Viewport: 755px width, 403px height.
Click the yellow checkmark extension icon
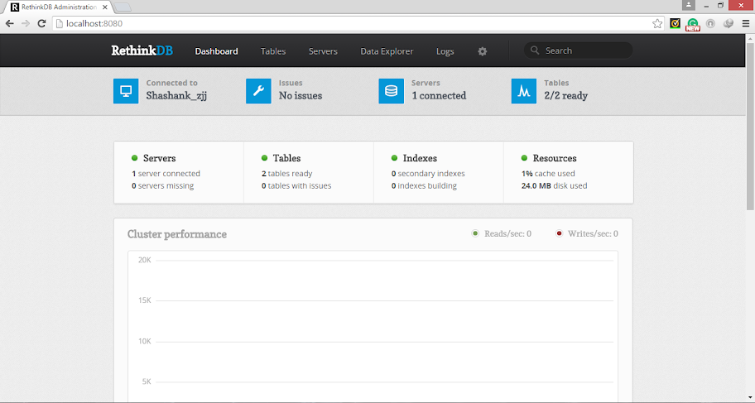coord(675,23)
